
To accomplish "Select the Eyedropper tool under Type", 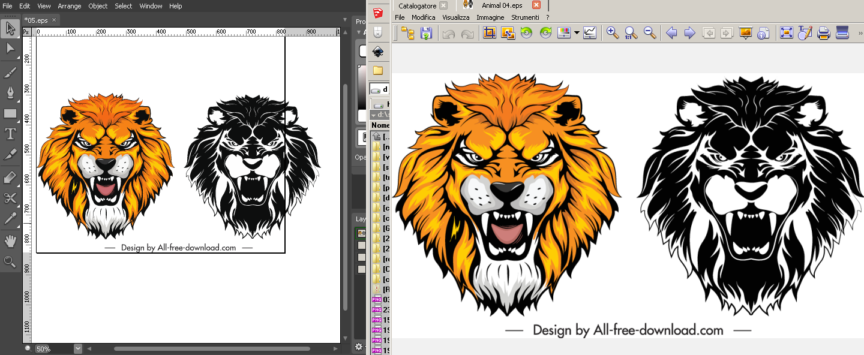I will tap(10, 155).
